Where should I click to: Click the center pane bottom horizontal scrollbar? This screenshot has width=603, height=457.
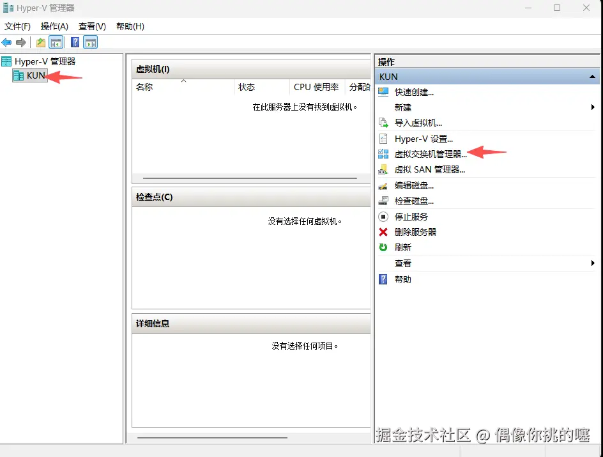(x=212, y=437)
